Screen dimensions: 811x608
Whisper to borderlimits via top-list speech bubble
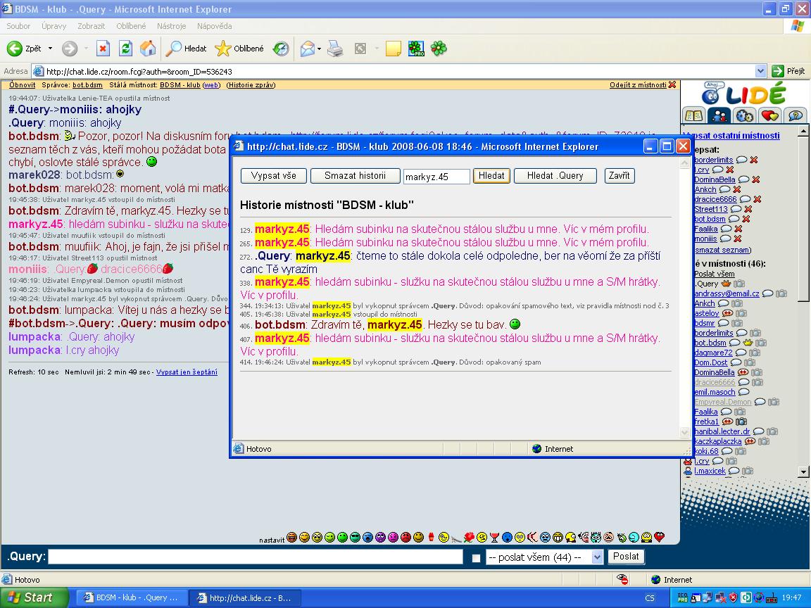coord(741,160)
